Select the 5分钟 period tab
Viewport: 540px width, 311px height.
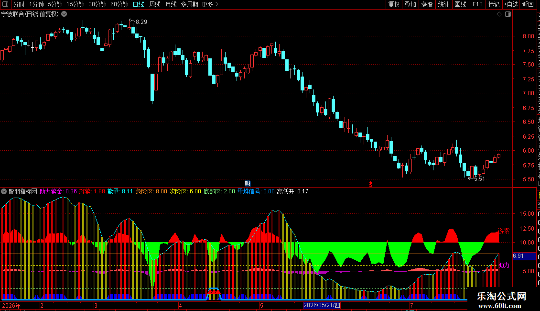tap(55, 4)
